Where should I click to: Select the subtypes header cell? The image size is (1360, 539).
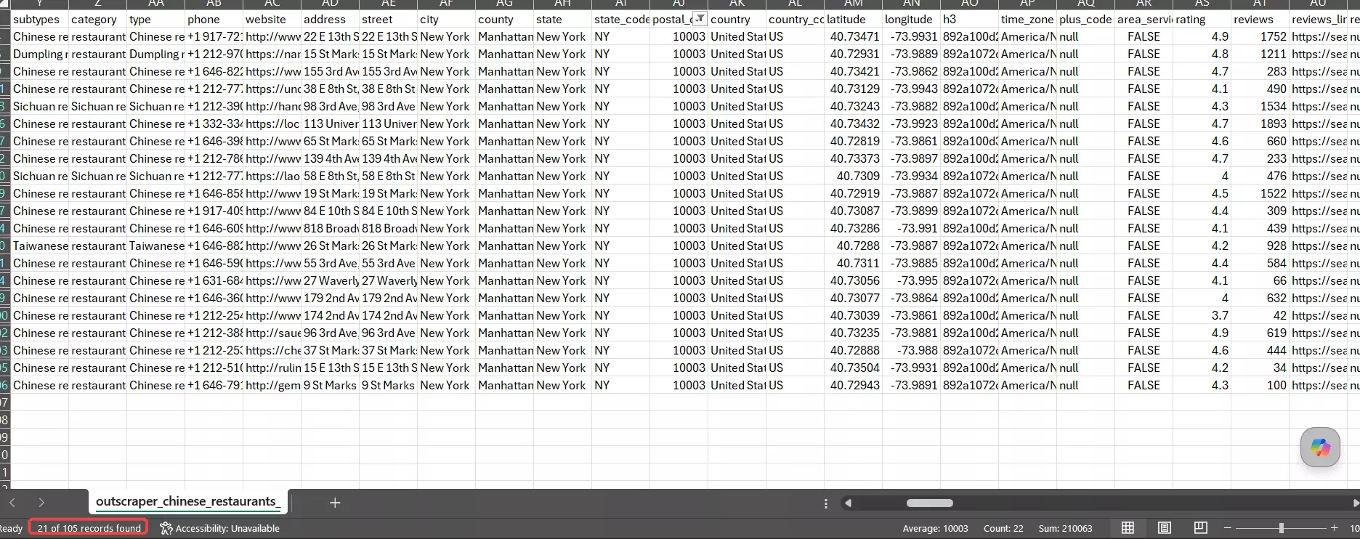click(x=39, y=19)
